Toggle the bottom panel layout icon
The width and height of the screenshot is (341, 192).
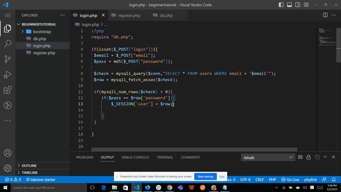(289, 5)
